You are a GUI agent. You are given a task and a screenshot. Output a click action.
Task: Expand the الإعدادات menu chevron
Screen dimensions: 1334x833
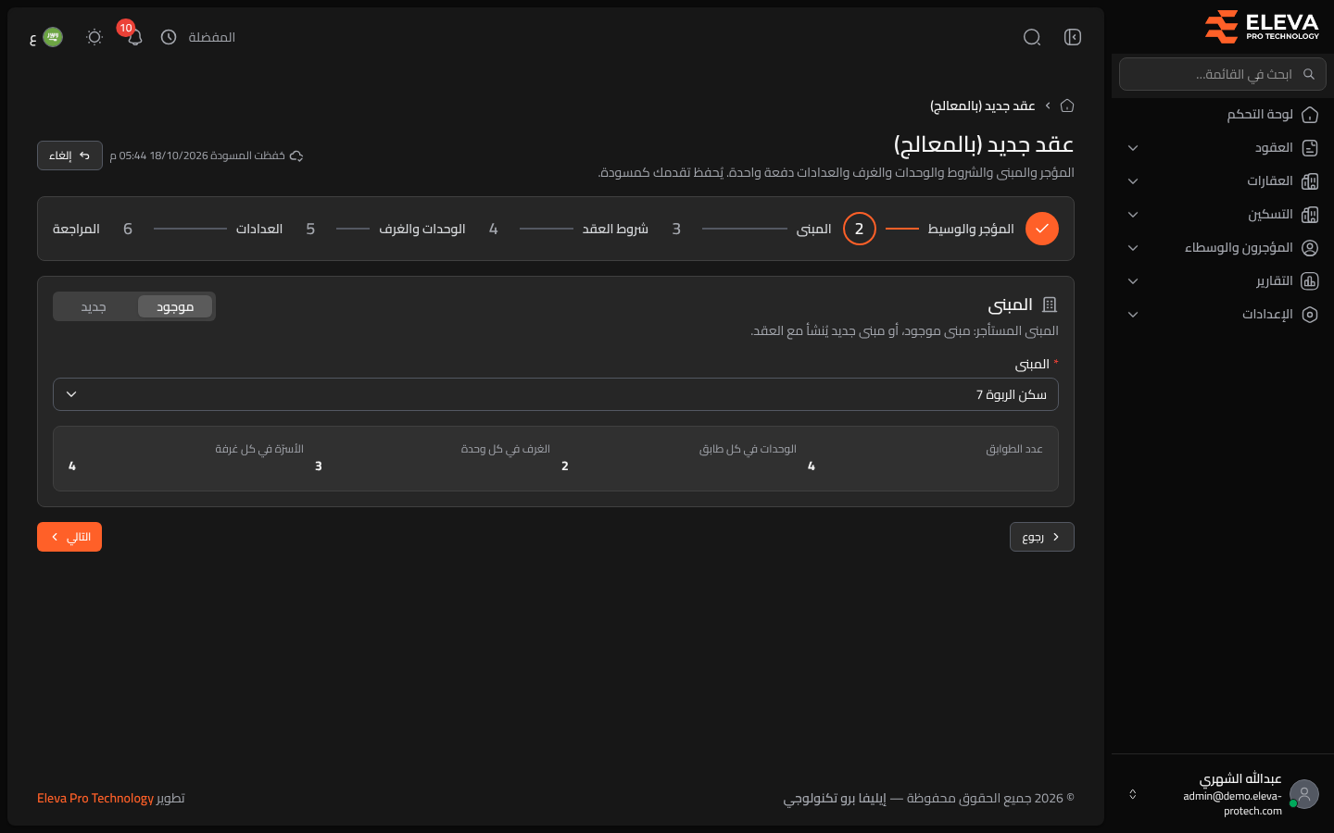coord(1133,315)
